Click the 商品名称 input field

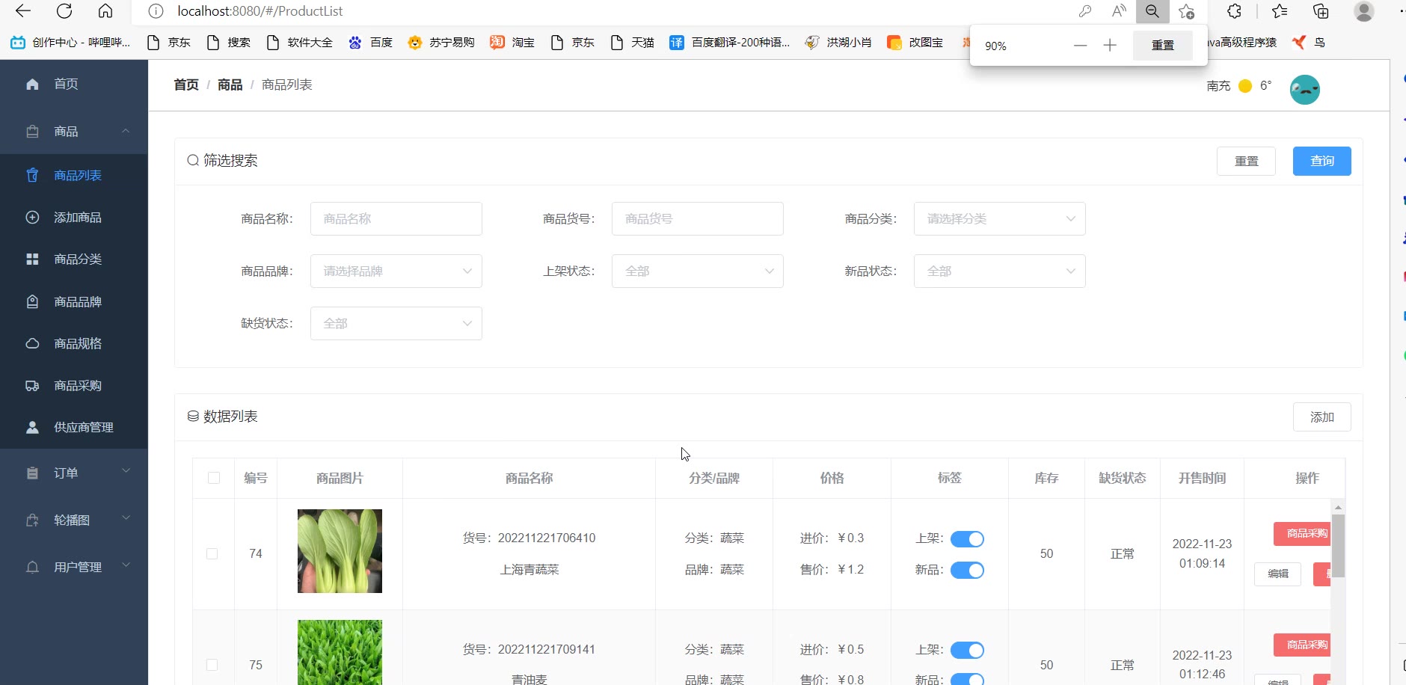[396, 219]
